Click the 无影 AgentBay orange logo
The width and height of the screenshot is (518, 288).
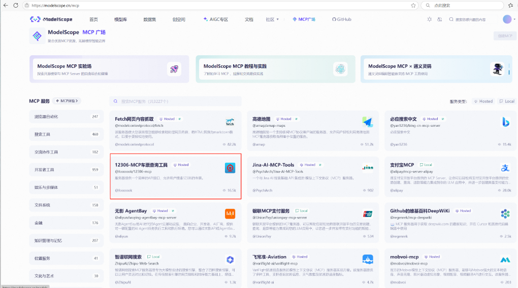(x=230, y=214)
